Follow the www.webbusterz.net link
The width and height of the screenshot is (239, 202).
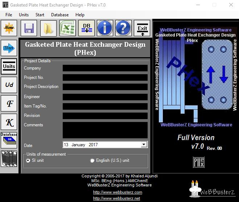(116, 198)
